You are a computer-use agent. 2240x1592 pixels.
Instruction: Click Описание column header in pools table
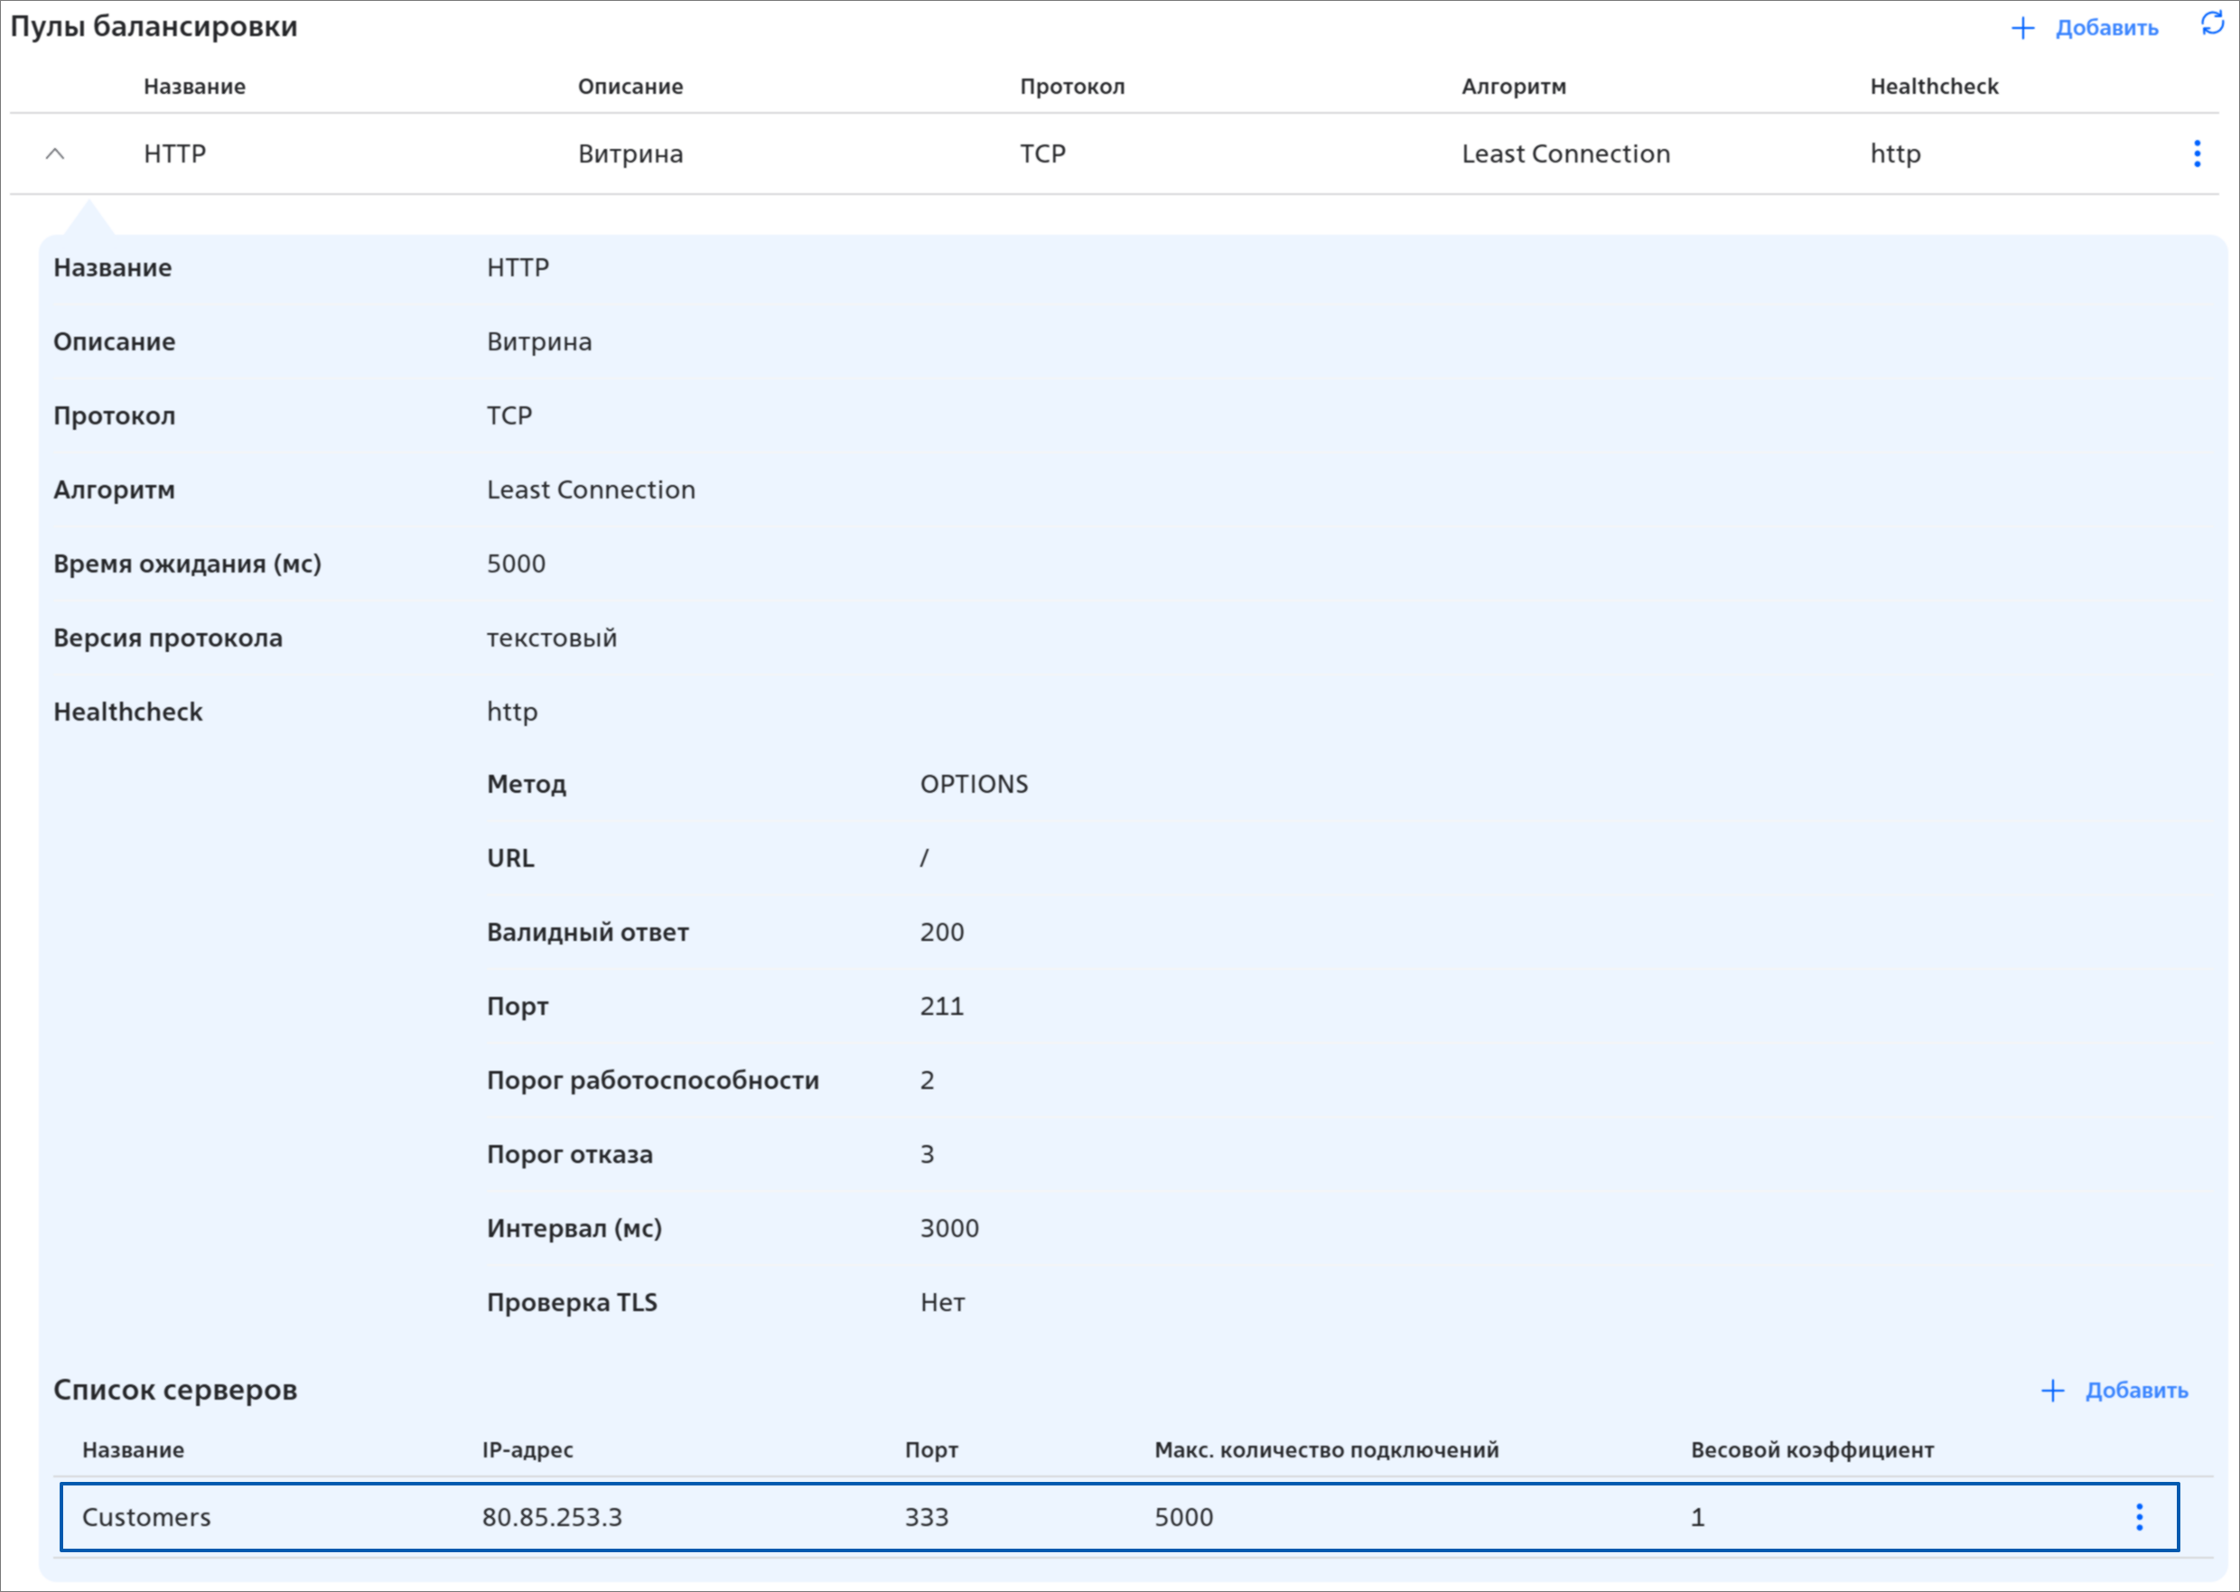point(630,87)
